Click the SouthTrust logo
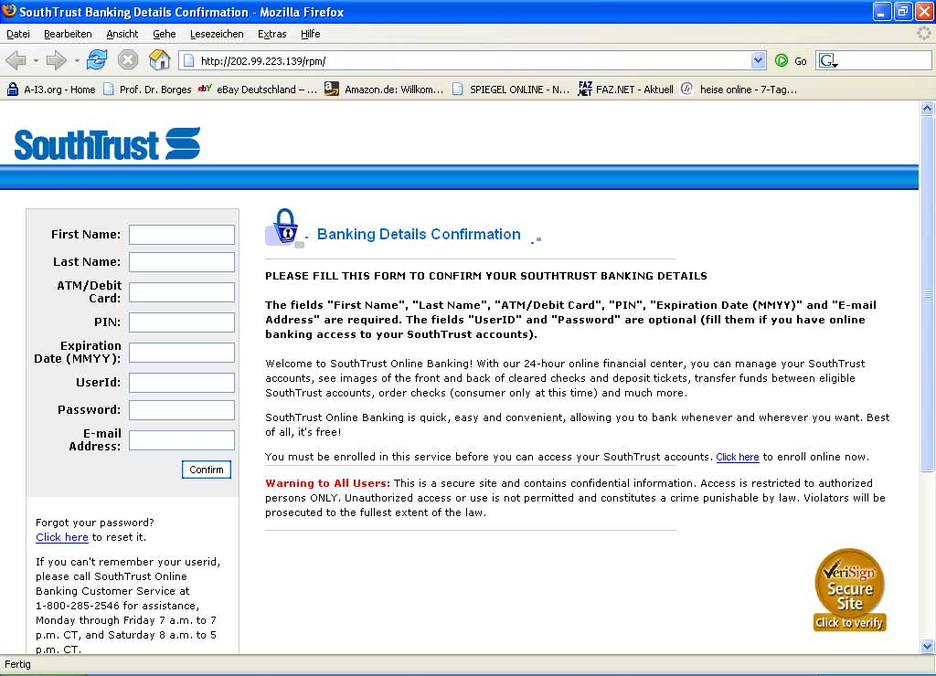This screenshot has height=676, width=936. tap(108, 143)
